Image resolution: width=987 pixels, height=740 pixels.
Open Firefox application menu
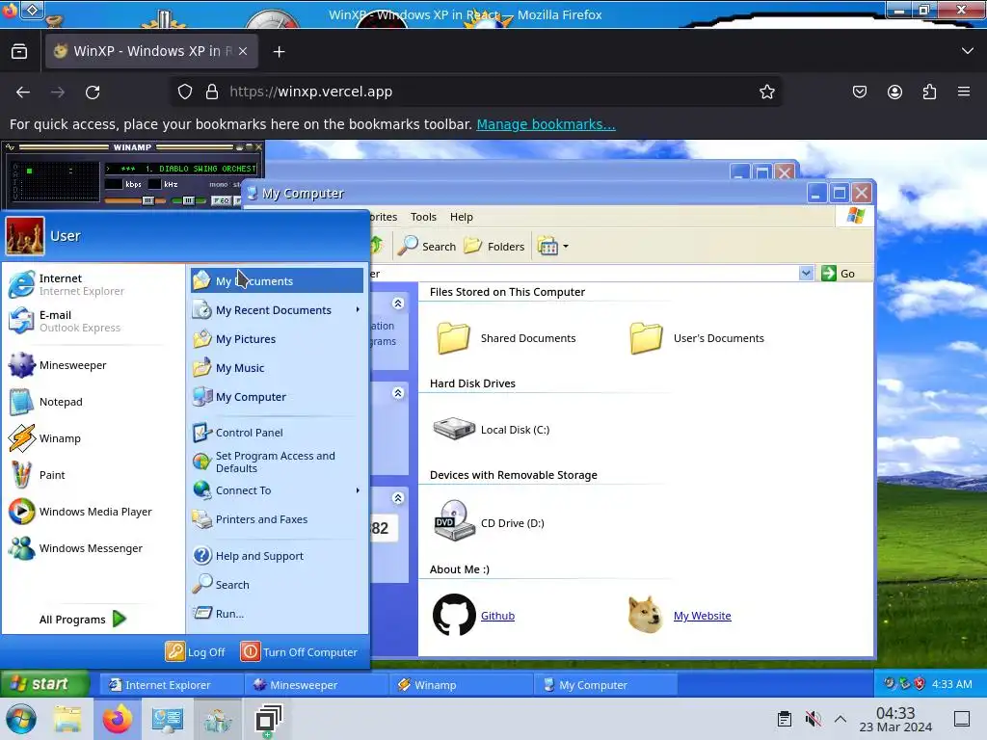pos(964,92)
